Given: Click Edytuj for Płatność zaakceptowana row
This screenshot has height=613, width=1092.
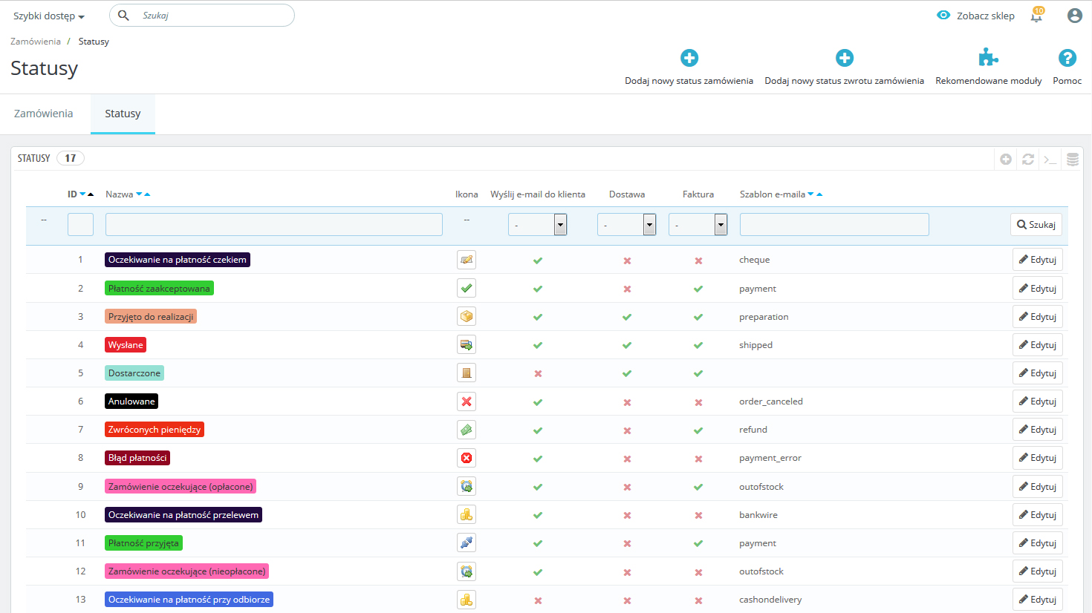Looking at the screenshot, I should tap(1037, 289).
